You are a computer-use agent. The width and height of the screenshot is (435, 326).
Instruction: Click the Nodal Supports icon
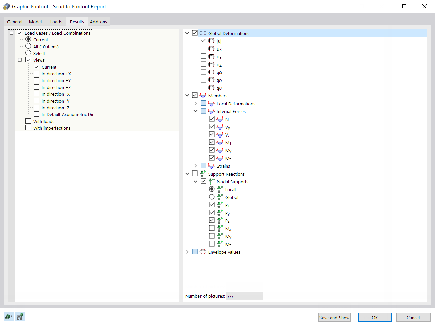click(211, 181)
